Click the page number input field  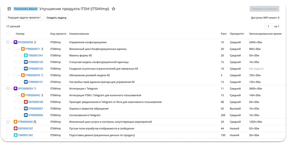pyautogui.click(x=268, y=26)
